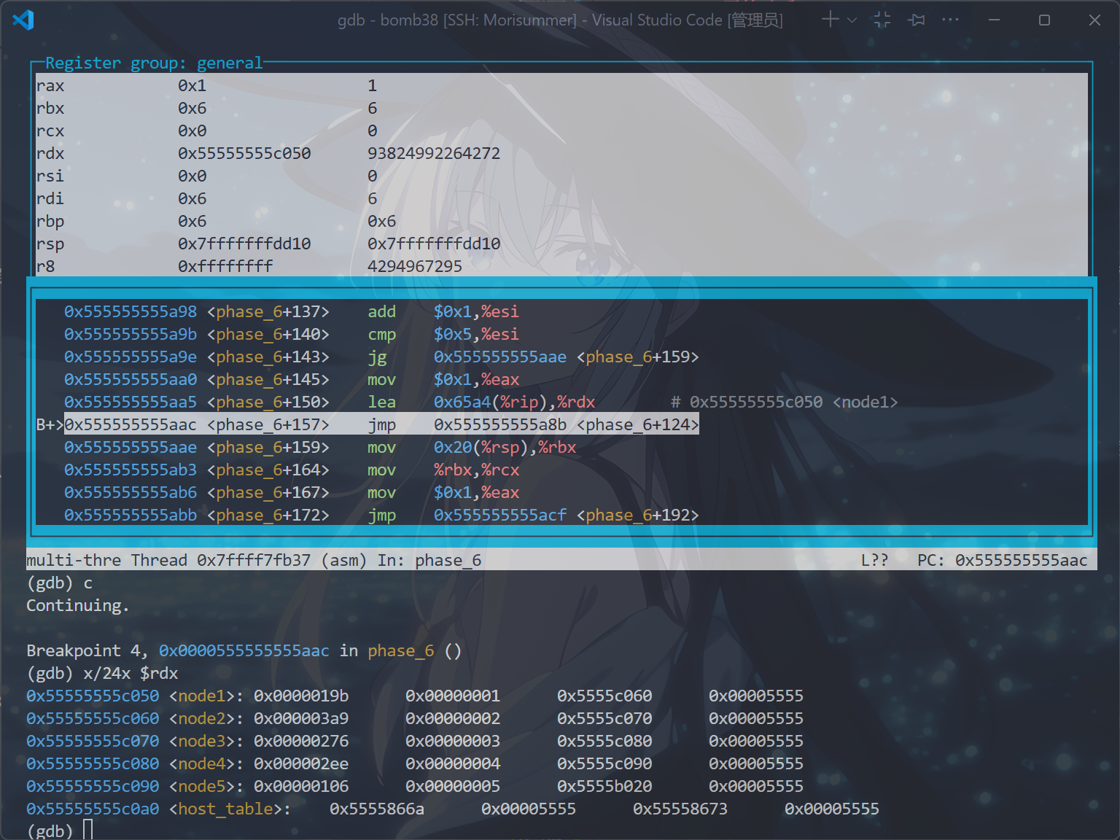
Task: Click address 0x0000555555555aac in Breakpoint 4 line
Action: [244, 650]
